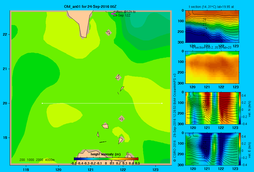Screen dimensions: 254x172
Task: Click latitude label 20 on main map
Action: pyautogui.click(x=5, y=103)
